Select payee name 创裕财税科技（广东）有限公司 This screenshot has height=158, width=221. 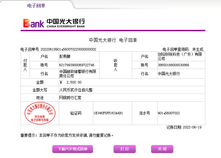tap(180, 56)
